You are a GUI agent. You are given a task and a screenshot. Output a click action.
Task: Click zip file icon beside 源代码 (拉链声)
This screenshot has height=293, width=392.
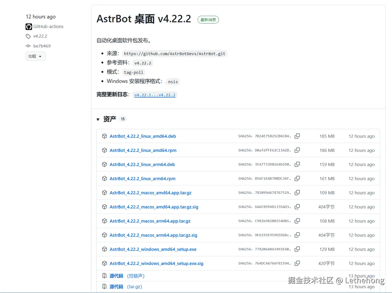104,276
